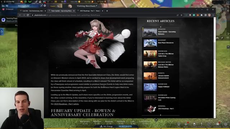Open the Stronghold settings gear

[45, 6]
